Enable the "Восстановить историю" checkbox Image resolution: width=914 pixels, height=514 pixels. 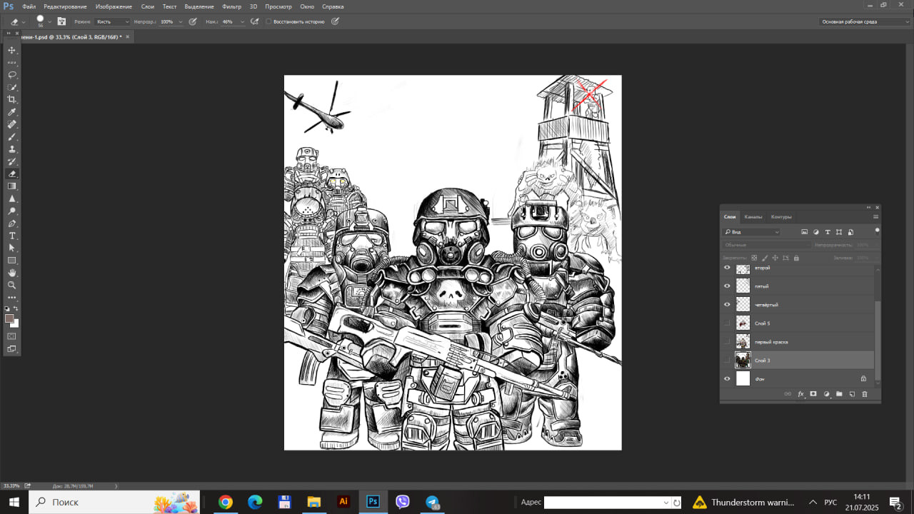(268, 21)
